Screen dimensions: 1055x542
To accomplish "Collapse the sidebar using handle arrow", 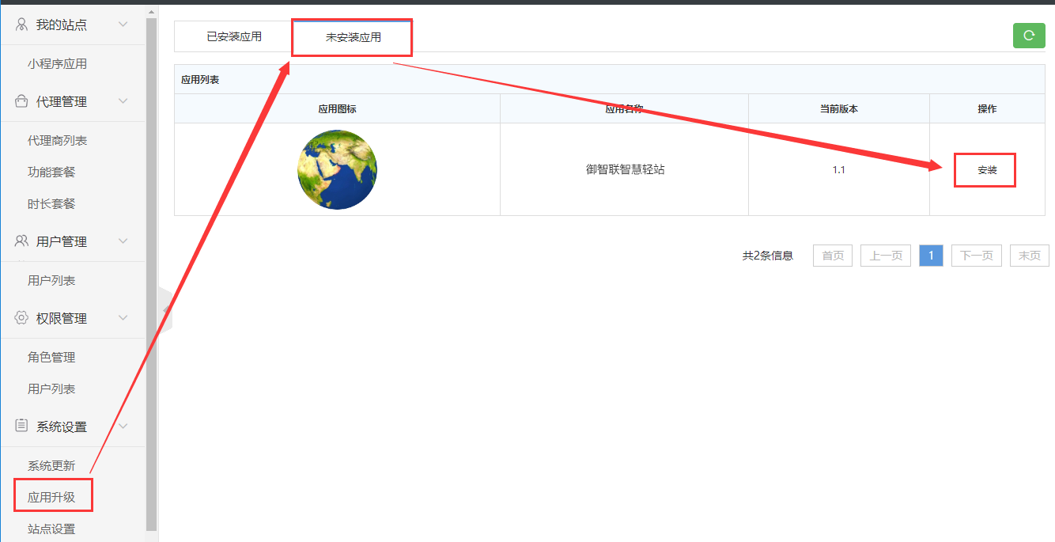I will (x=166, y=309).
